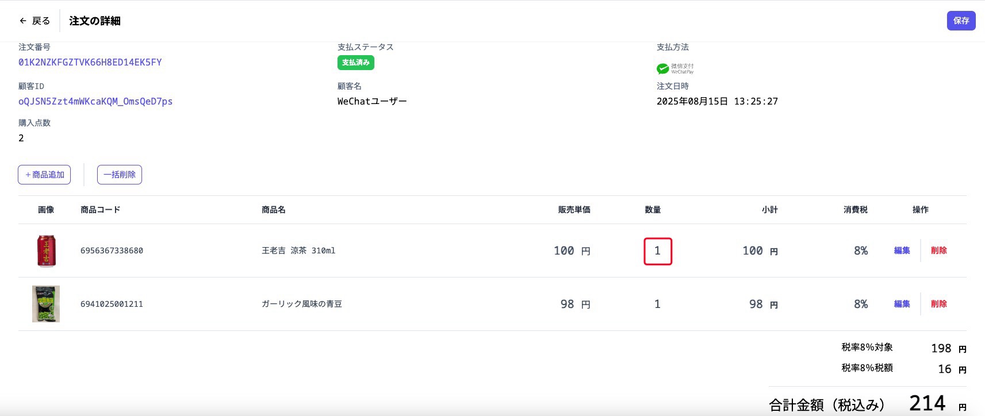Click the order date 2025年08月15日 13:25:27
985x416 pixels.
point(717,101)
